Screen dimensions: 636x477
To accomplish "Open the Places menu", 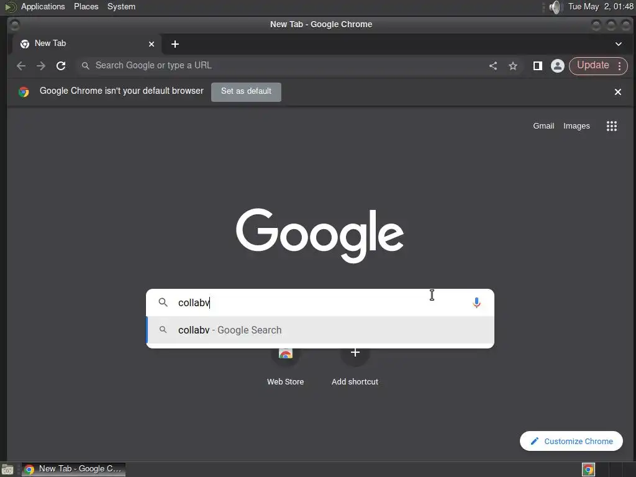I will coord(86,7).
